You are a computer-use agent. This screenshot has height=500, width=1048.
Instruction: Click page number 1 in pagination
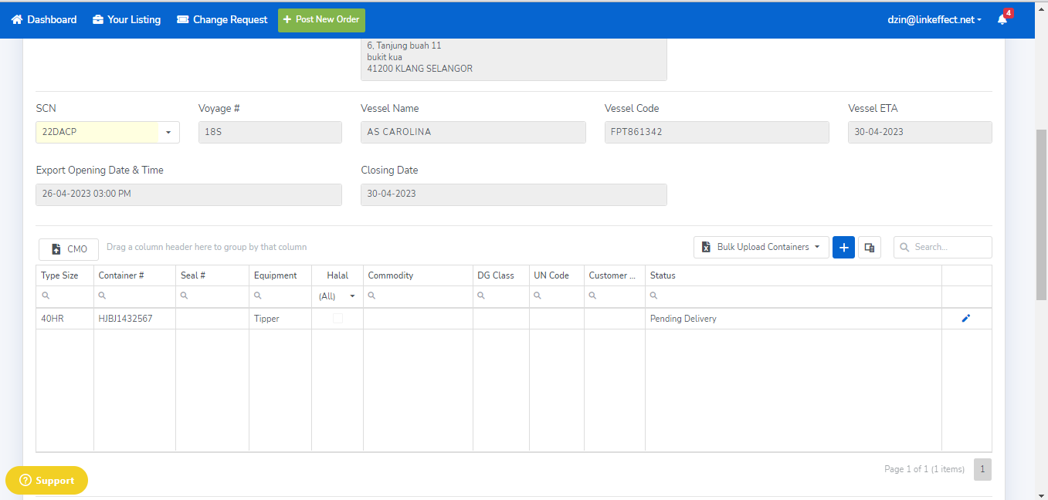pyautogui.click(x=982, y=469)
